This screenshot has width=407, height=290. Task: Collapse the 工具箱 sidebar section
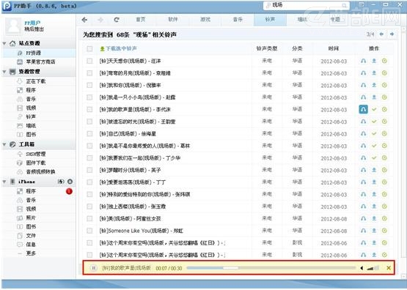(4, 144)
